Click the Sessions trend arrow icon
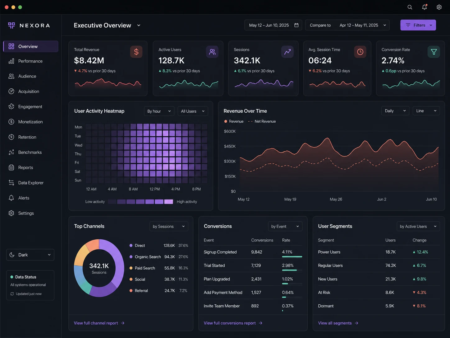Screen dimensions: 450x338 pos(287,52)
